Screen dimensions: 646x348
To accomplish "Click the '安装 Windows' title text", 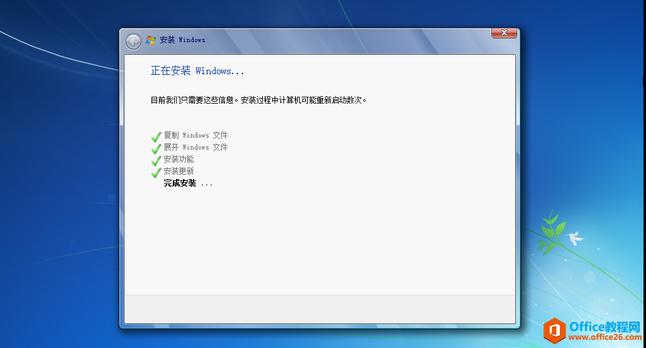I will tap(182, 40).
